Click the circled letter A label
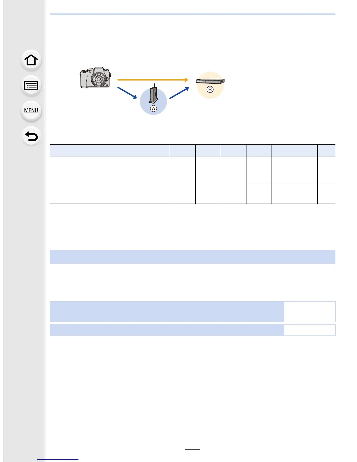This screenshot has height=462, width=357. pyautogui.click(x=153, y=108)
